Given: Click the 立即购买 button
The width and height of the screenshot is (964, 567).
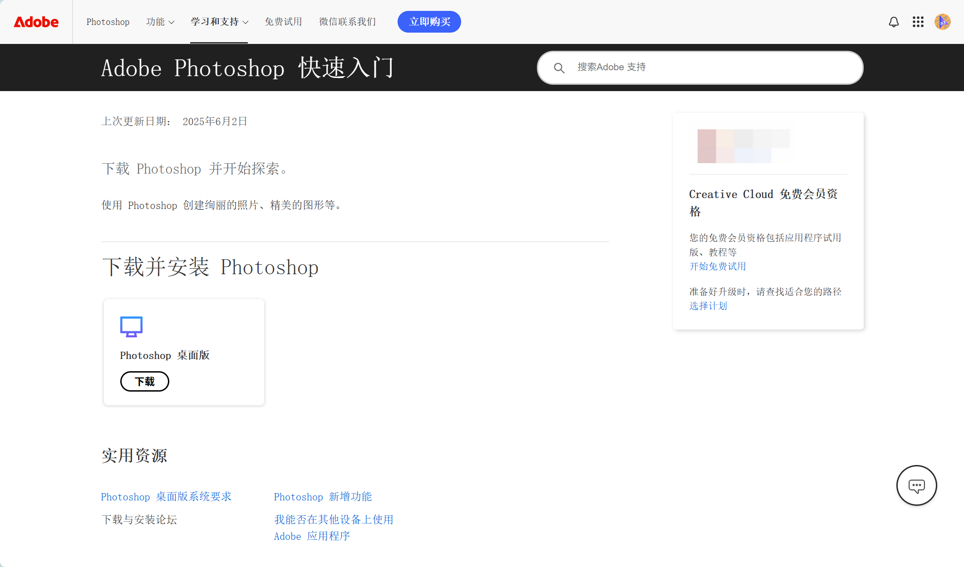Looking at the screenshot, I should 429,22.
